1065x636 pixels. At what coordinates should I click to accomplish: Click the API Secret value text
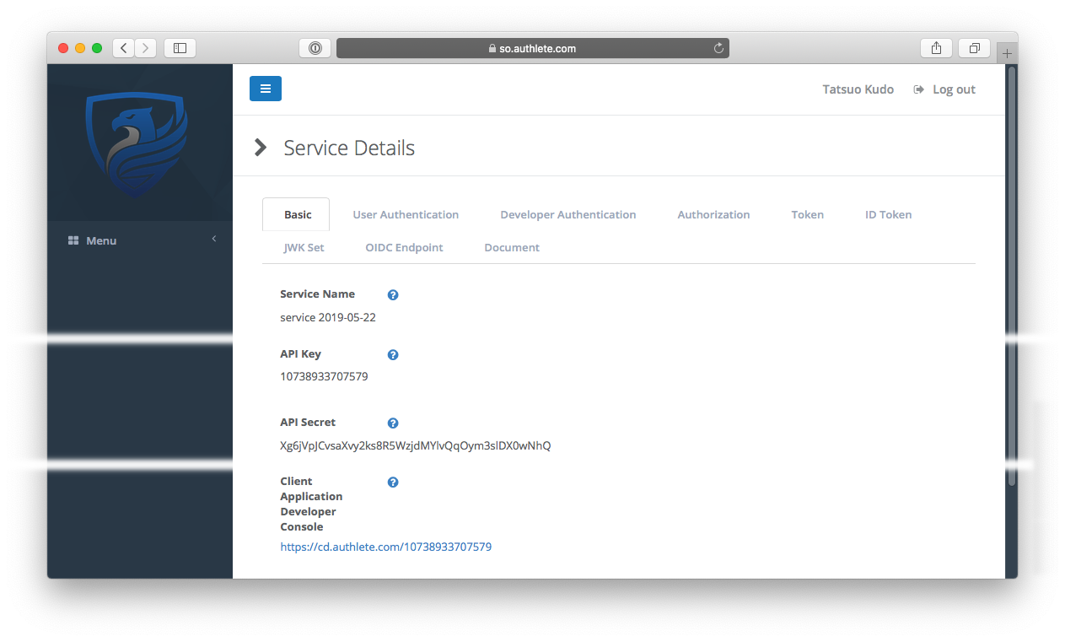pyautogui.click(x=415, y=445)
